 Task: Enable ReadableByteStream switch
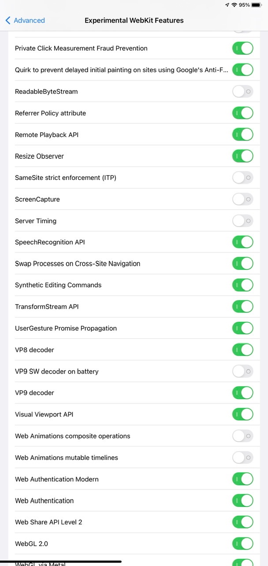point(242,92)
